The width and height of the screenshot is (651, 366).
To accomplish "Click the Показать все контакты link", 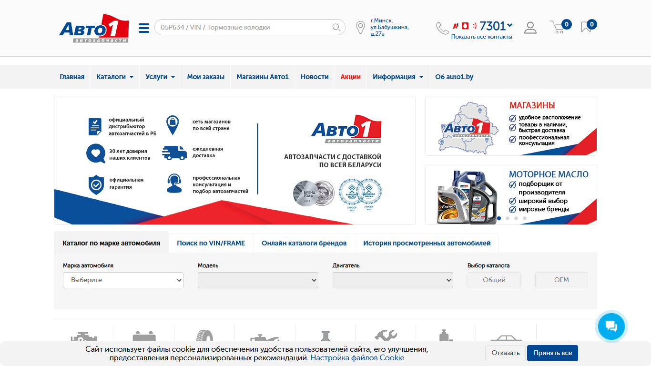I will (482, 37).
